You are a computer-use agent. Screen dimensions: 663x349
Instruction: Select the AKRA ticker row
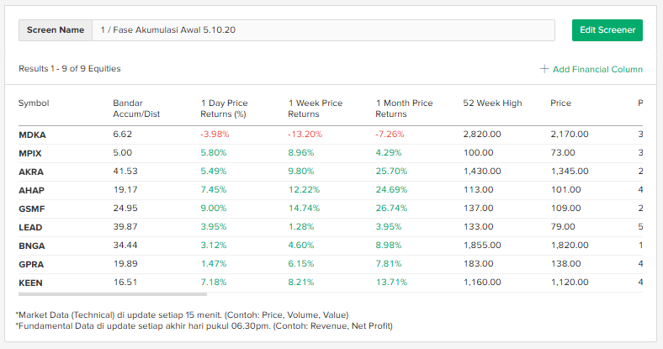31,172
